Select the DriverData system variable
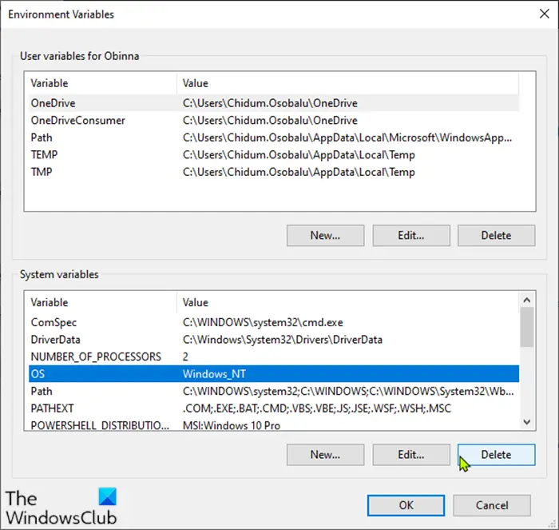559x530 pixels. (x=273, y=340)
